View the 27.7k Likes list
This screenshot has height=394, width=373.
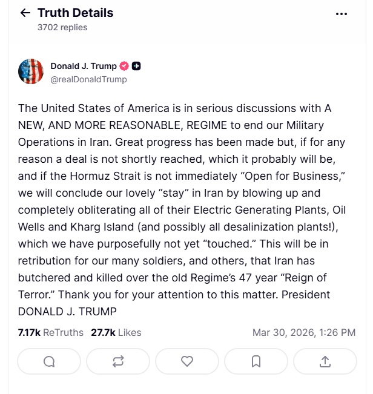point(116,332)
